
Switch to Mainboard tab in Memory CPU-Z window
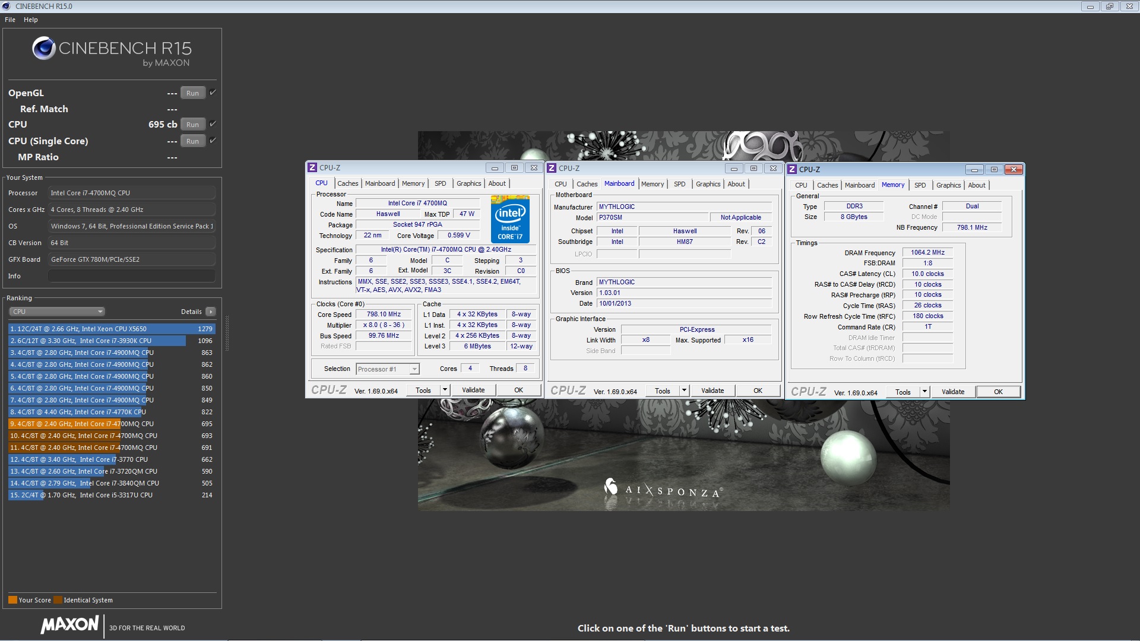pyautogui.click(x=860, y=185)
